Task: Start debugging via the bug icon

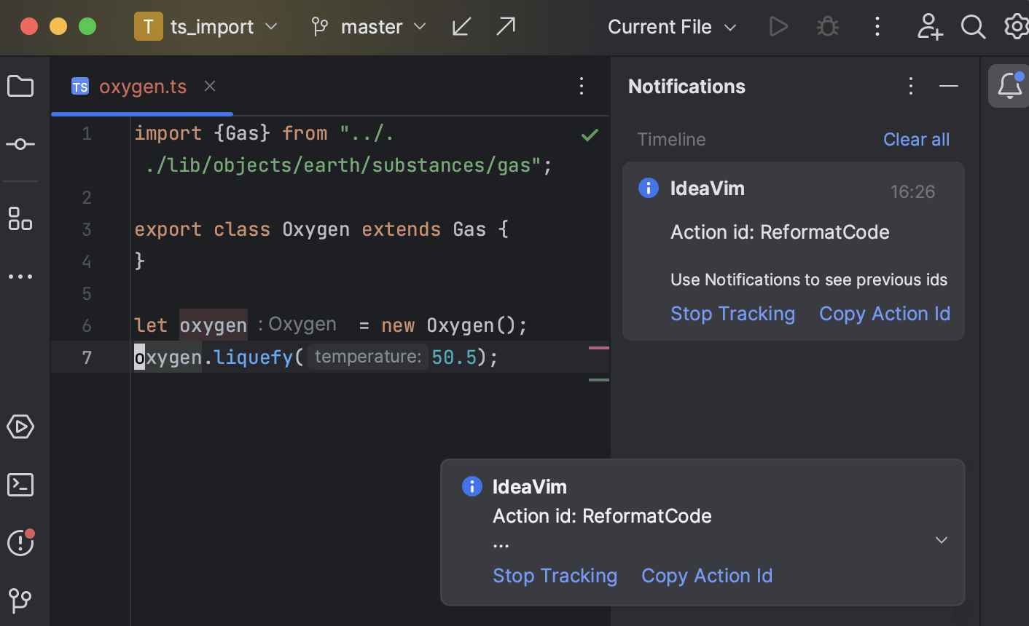Action: point(827,26)
